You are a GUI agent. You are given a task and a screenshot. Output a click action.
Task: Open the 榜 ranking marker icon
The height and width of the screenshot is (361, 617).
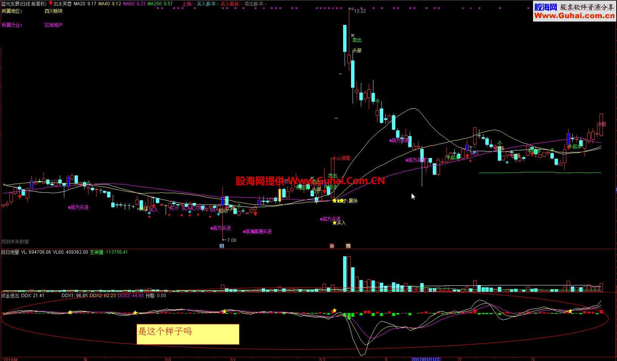pyautogui.click(x=348, y=246)
